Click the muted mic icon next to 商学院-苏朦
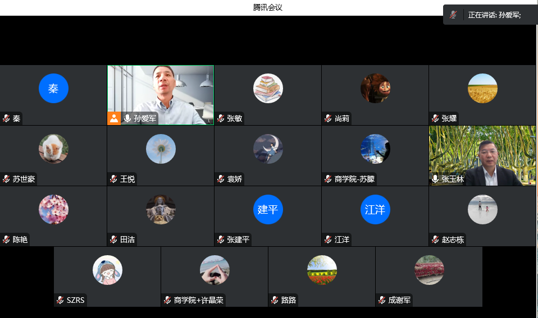The height and width of the screenshot is (318, 538). (x=328, y=179)
